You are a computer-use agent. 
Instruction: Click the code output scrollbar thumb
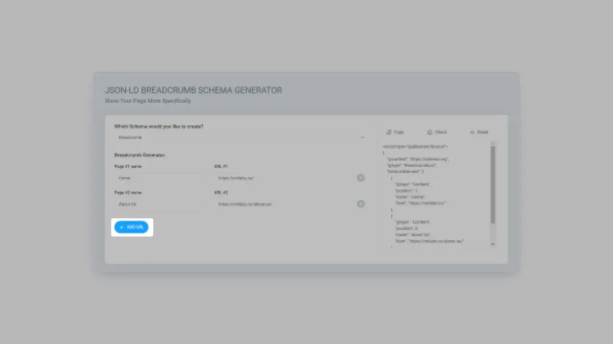pos(493,184)
